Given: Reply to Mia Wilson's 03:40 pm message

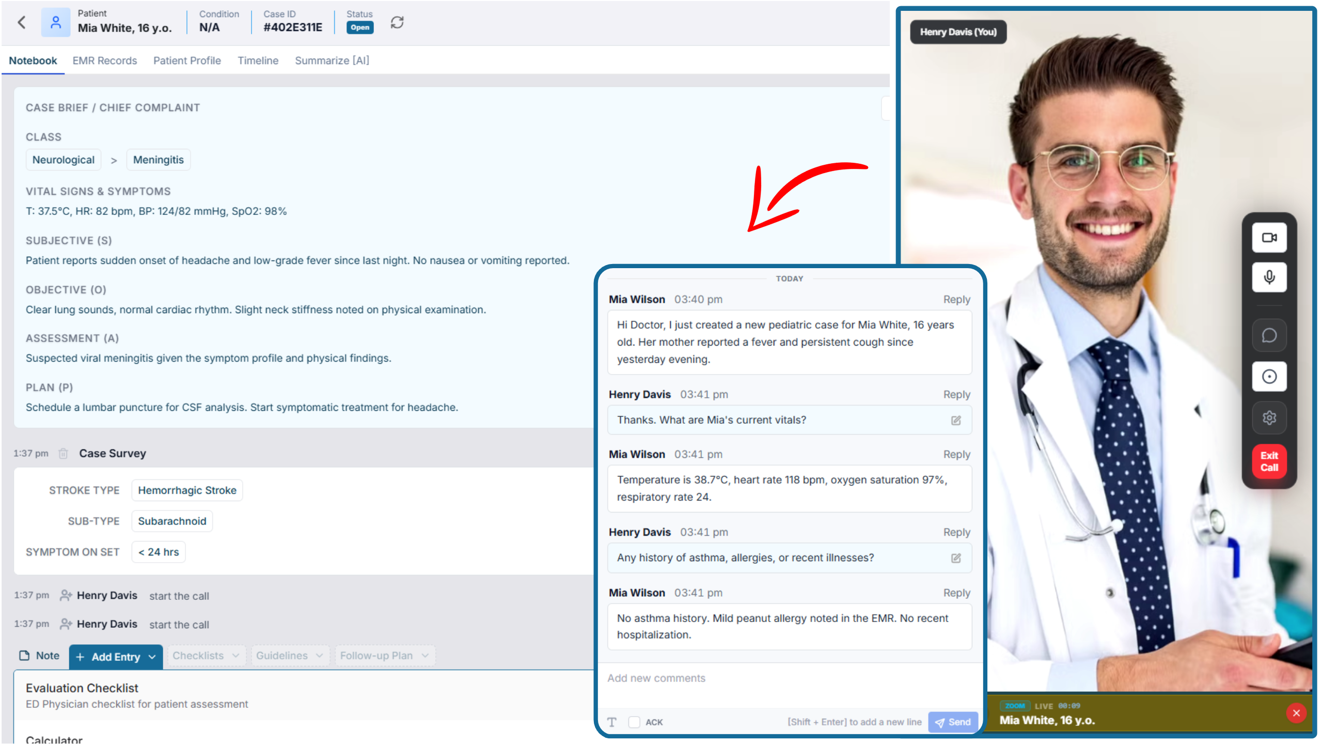Looking at the screenshot, I should point(956,300).
